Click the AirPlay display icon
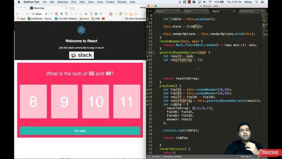 point(199,2)
